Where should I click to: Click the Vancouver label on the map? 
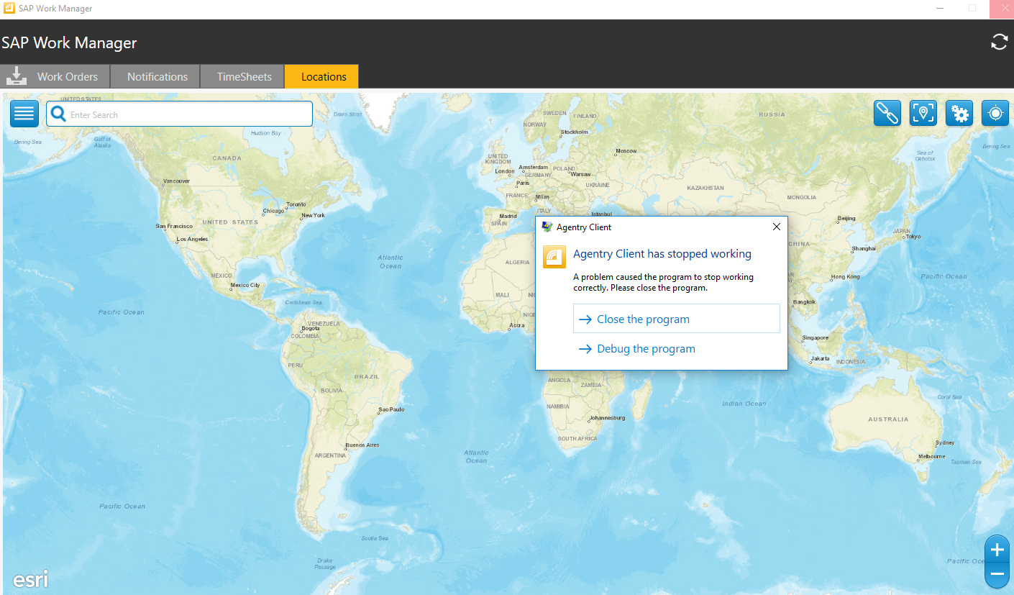point(176,181)
